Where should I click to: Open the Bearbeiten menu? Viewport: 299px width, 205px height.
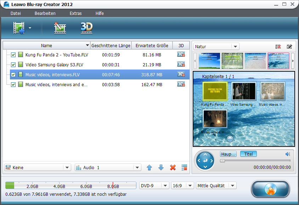pos(45,13)
